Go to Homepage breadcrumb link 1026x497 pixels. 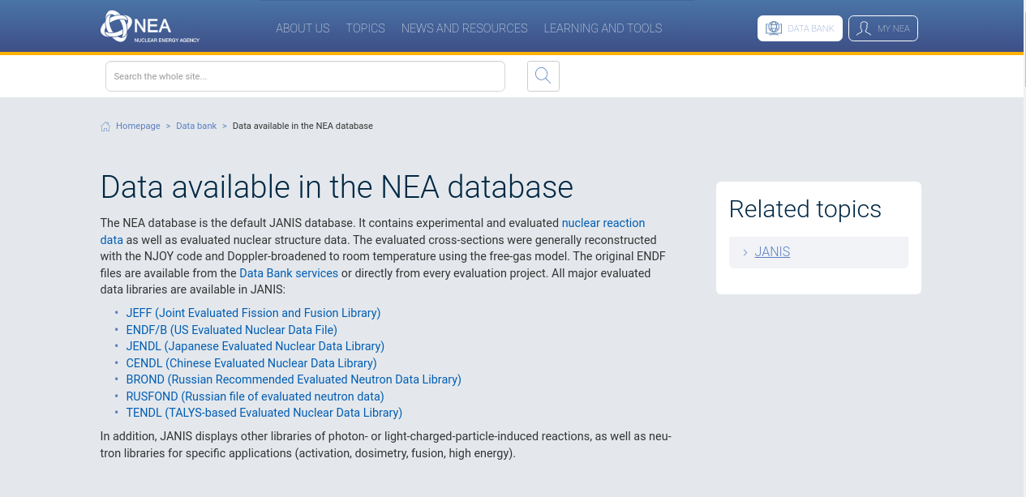coord(138,126)
